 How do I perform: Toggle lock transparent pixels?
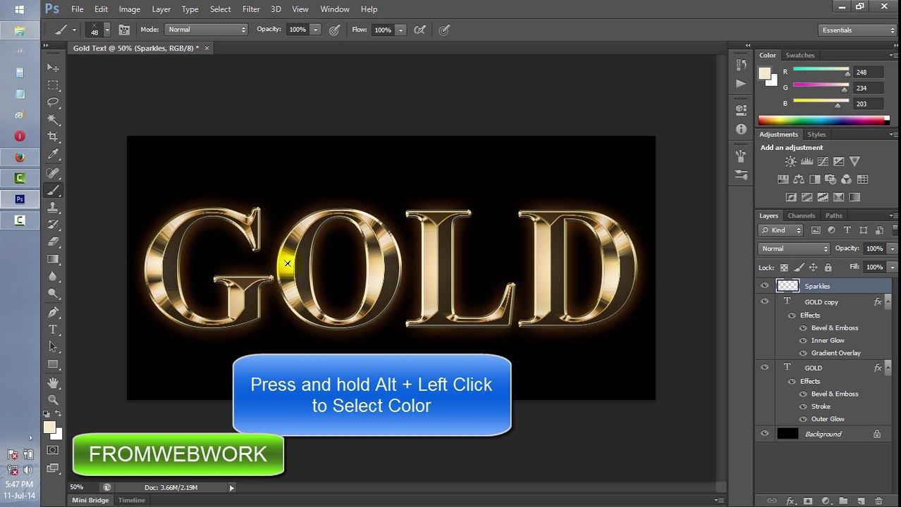784,268
